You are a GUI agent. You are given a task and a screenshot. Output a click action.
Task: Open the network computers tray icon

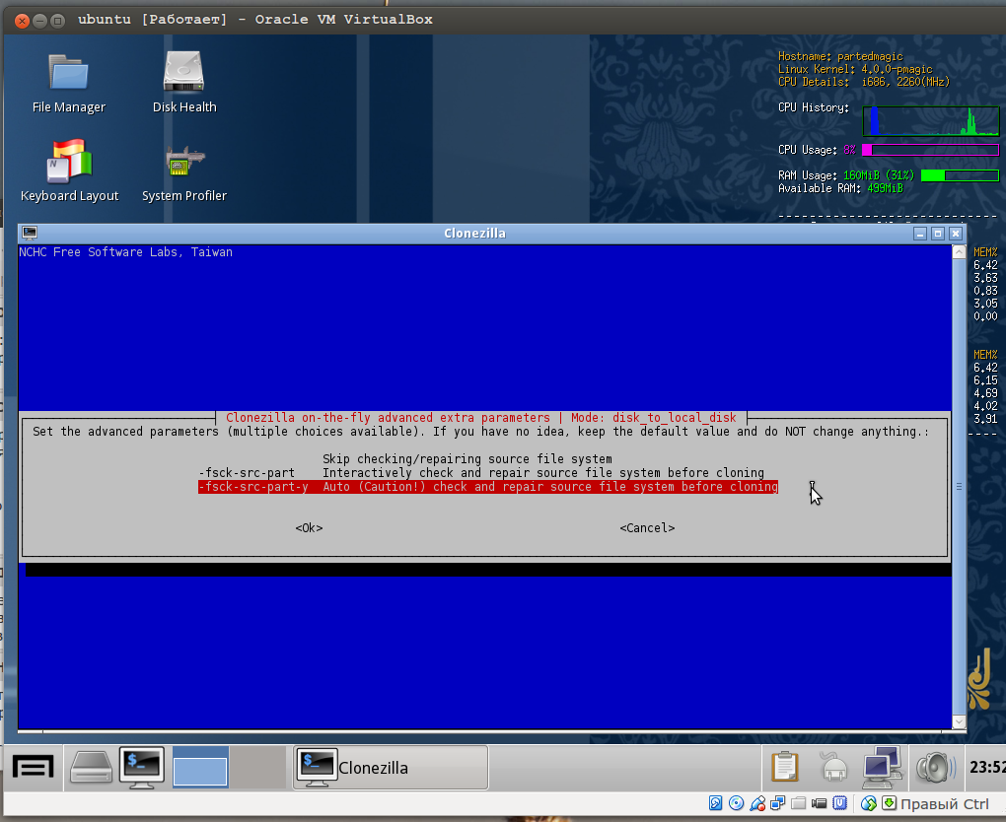[x=882, y=767]
